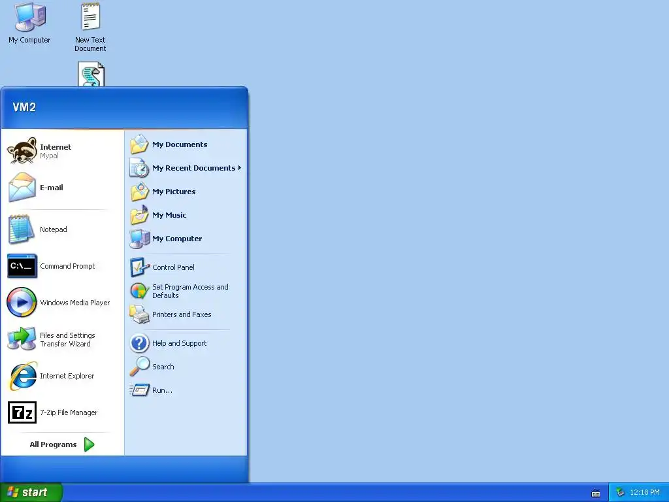Click "My Recent Documents" text

tap(193, 168)
